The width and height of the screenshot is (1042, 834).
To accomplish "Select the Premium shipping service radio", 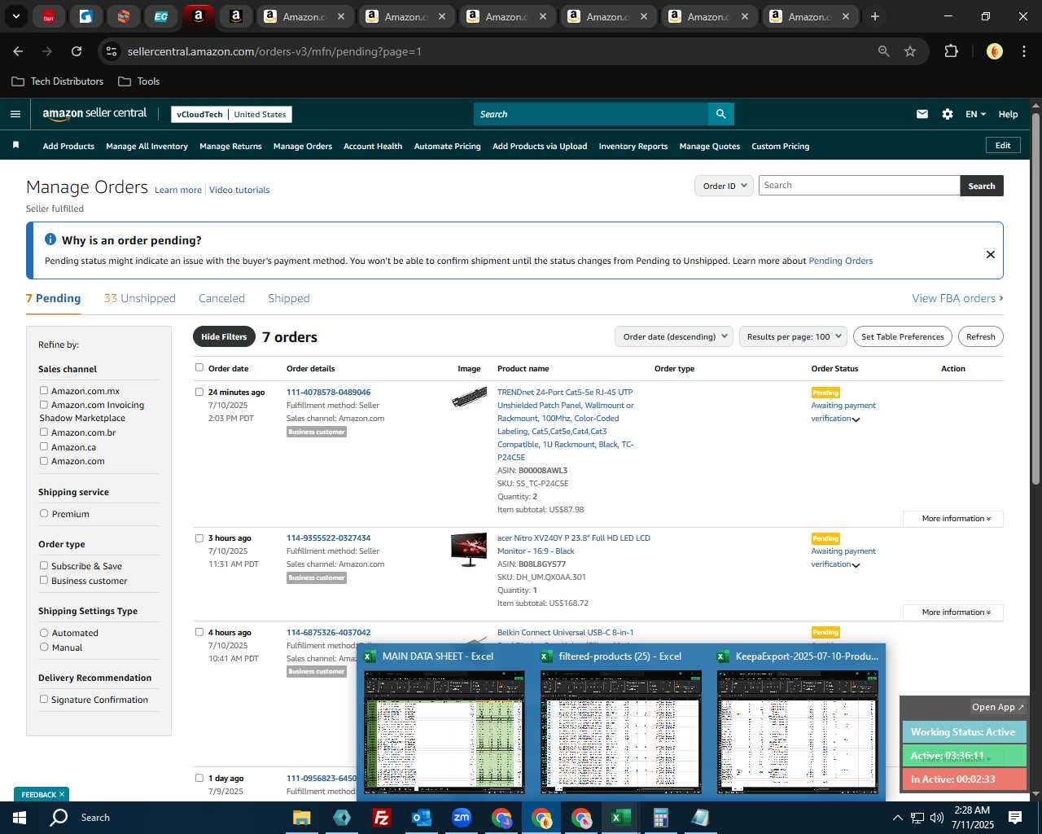I will coord(44,514).
